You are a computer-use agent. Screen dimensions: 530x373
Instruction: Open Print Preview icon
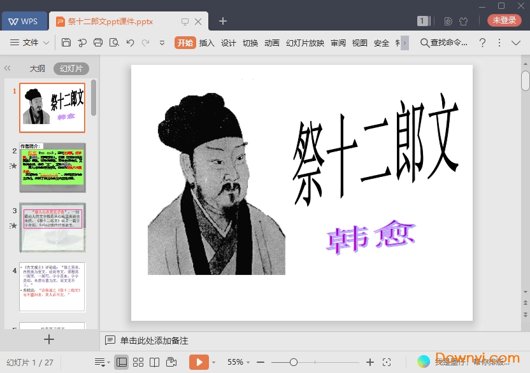(x=114, y=43)
